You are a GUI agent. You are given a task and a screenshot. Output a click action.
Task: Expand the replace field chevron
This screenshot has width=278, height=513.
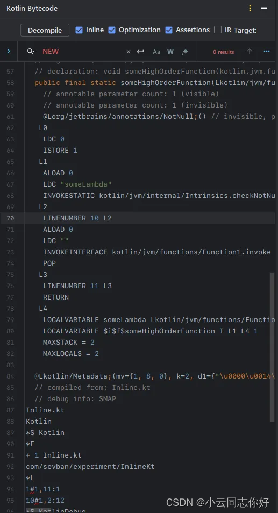click(9, 52)
